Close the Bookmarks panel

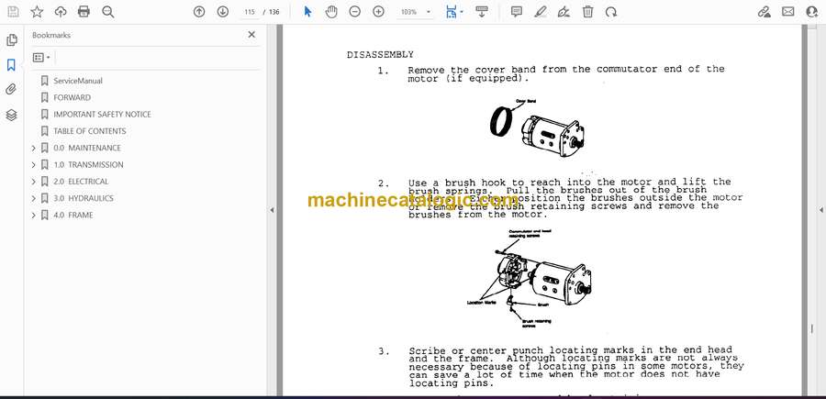251,35
